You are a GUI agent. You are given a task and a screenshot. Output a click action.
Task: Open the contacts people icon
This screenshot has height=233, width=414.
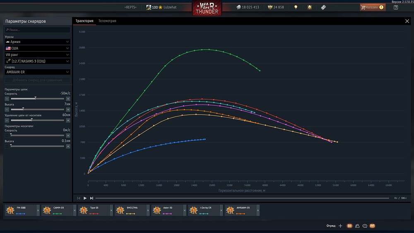click(357, 226)
